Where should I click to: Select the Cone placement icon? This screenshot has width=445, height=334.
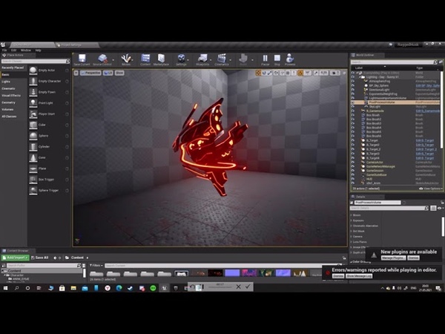33,157
